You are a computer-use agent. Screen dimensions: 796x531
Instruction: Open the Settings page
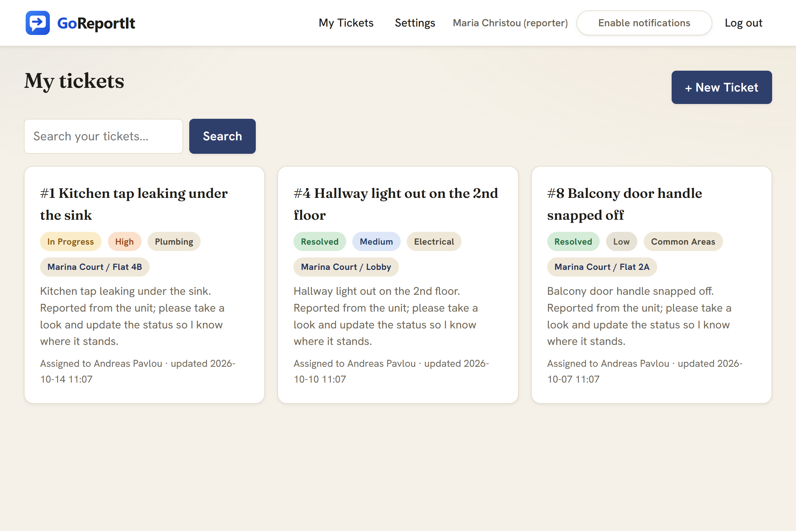[x=415, y=23]
